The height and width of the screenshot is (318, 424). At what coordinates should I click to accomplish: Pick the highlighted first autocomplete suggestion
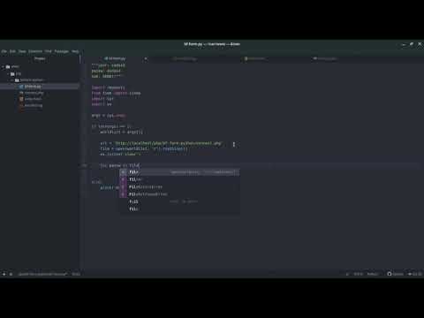[x=179, y=172]
